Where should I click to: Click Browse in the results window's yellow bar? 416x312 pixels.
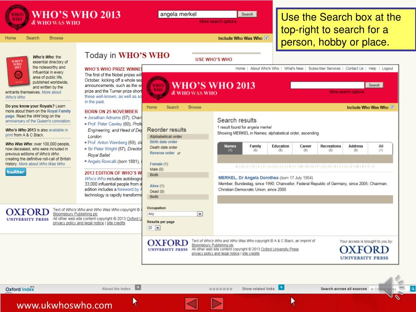click(195, 107)
